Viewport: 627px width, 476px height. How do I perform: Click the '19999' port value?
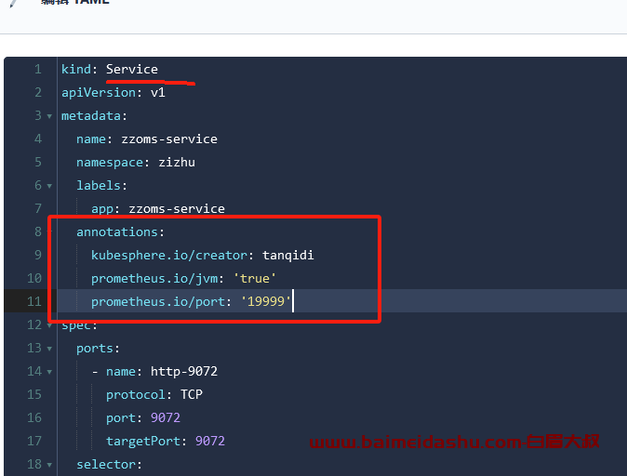pyautogui.click(x=266, y=301)
